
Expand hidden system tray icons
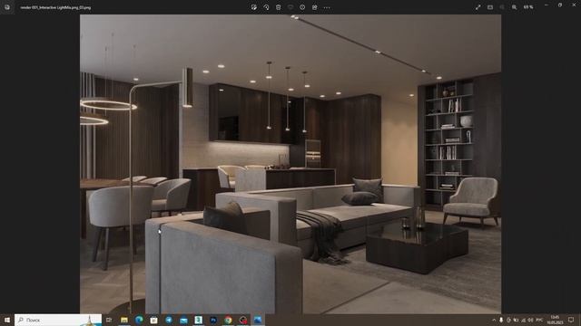[494, 320]
